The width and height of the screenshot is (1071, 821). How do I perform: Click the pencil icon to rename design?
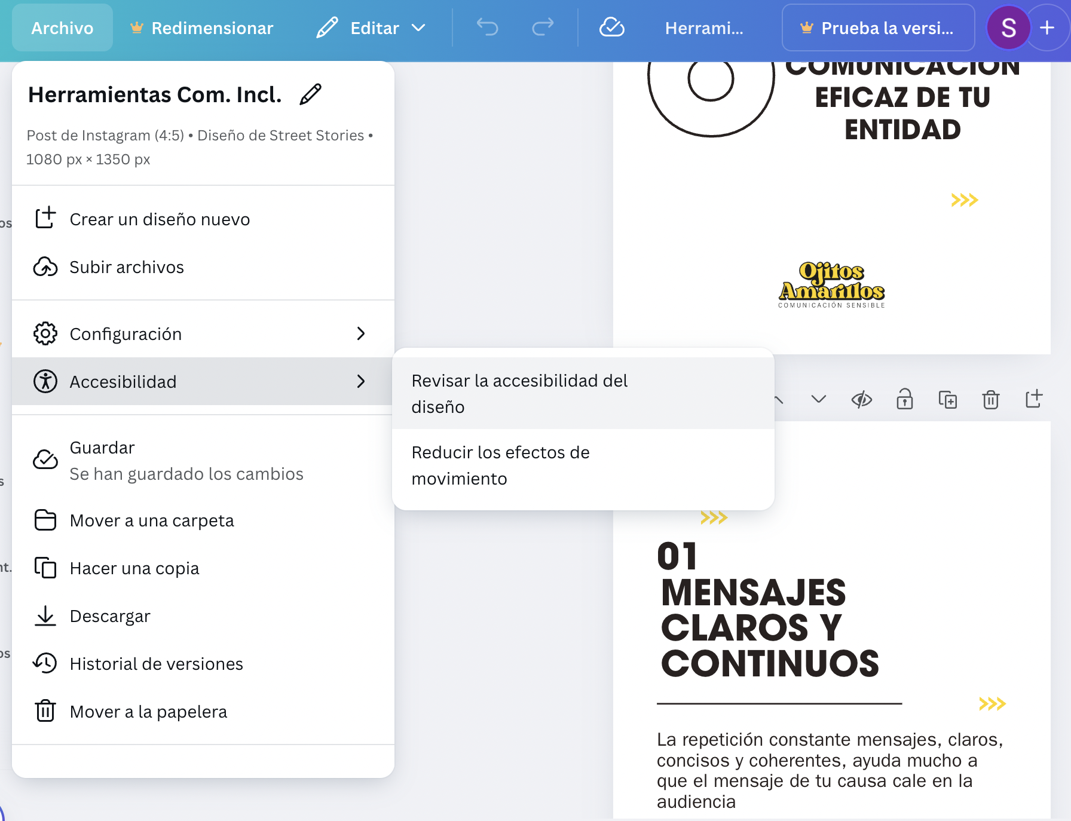310,94
